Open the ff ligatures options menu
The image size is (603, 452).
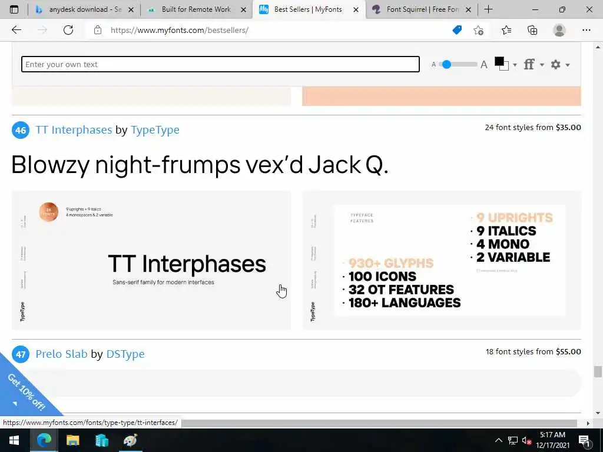(534, 64)
